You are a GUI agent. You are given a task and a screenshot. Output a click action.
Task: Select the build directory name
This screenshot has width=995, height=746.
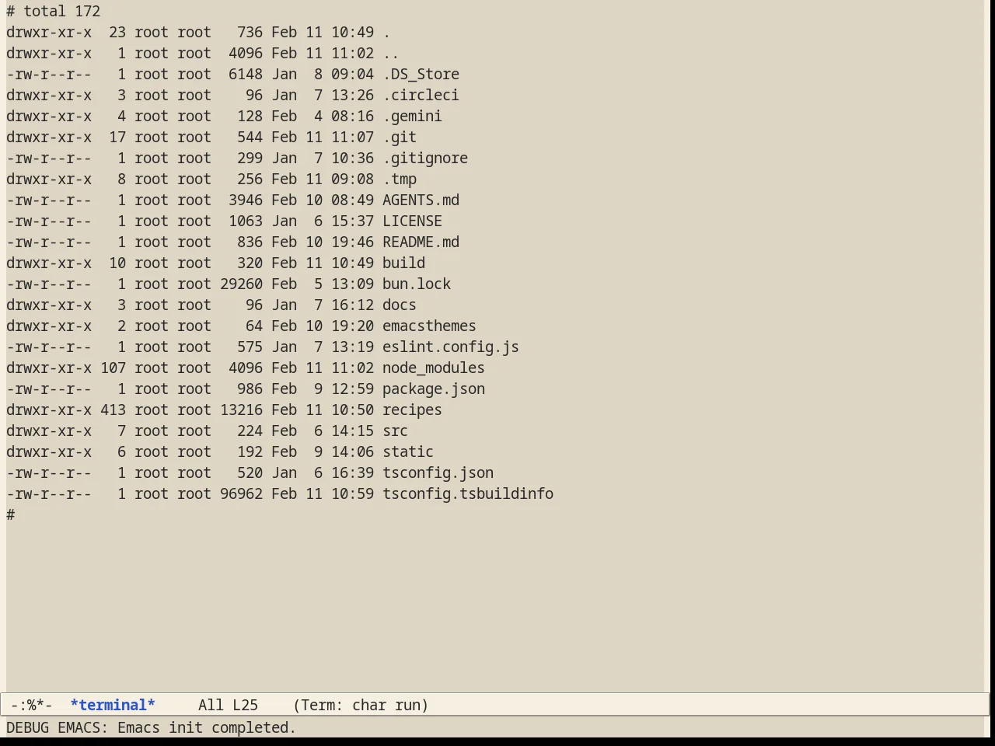coord(403,263)
